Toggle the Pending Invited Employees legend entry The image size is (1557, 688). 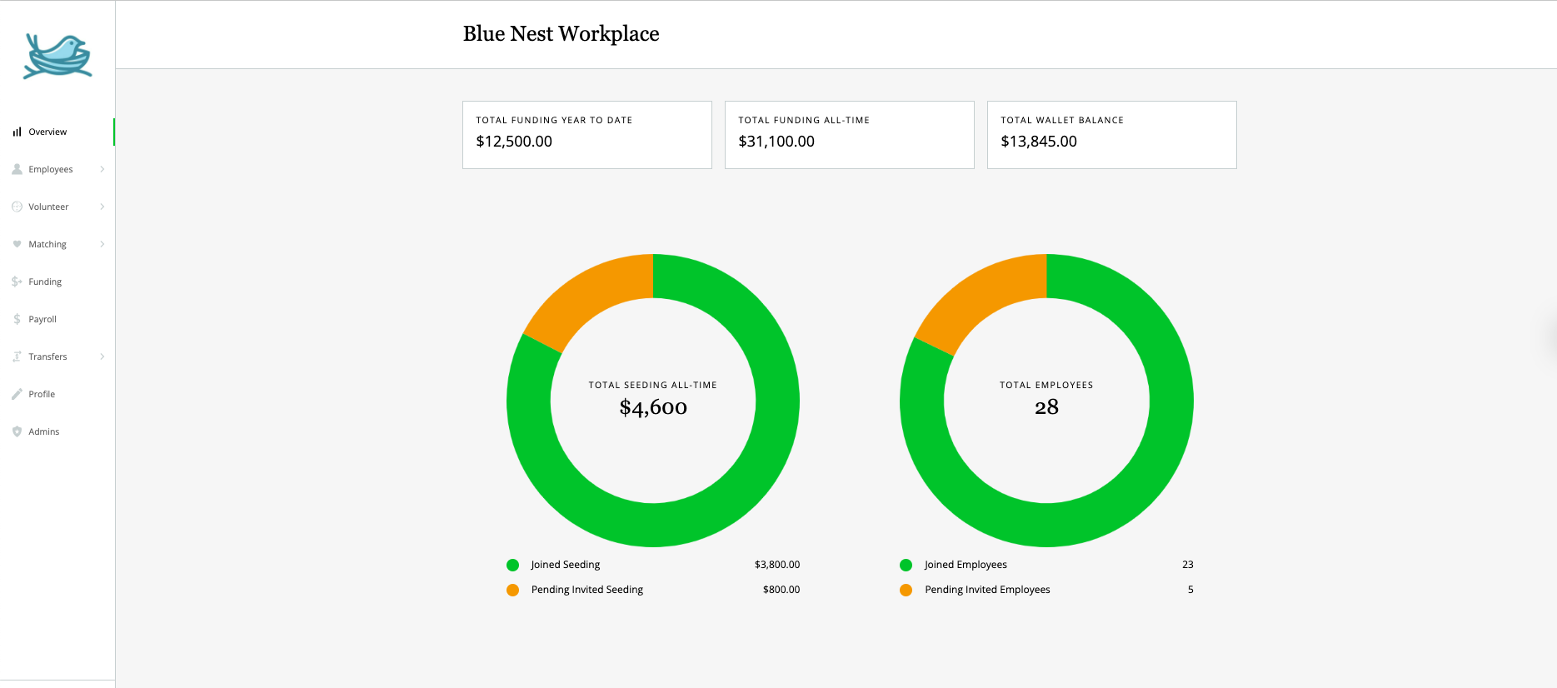coord(986,590)
